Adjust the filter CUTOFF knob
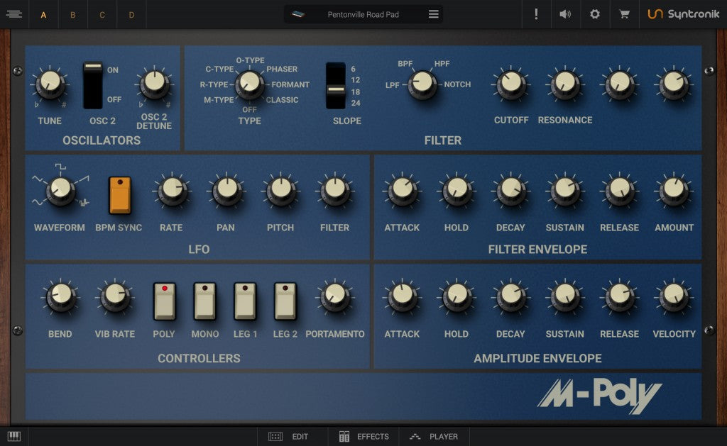This screenshot has height=446, width=727. (x=510, y=84)
